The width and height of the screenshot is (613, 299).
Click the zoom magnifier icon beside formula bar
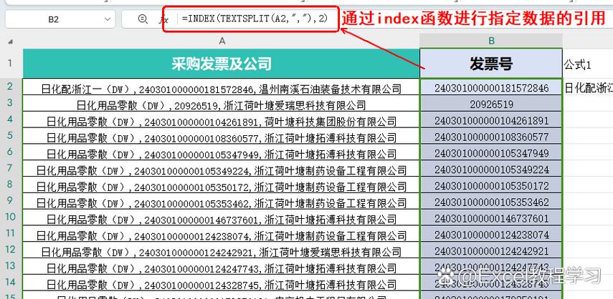[x=143, y=19]
